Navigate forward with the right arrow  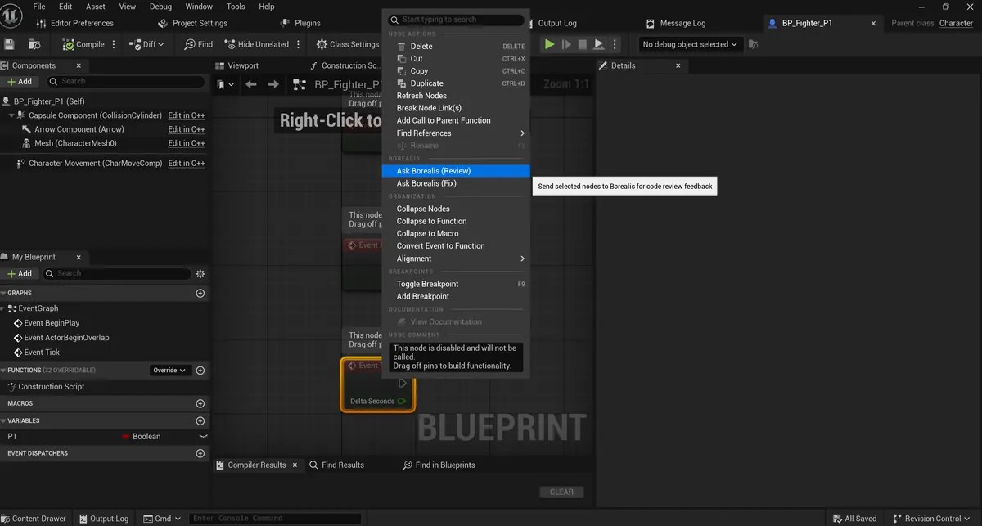click(274, 84)
